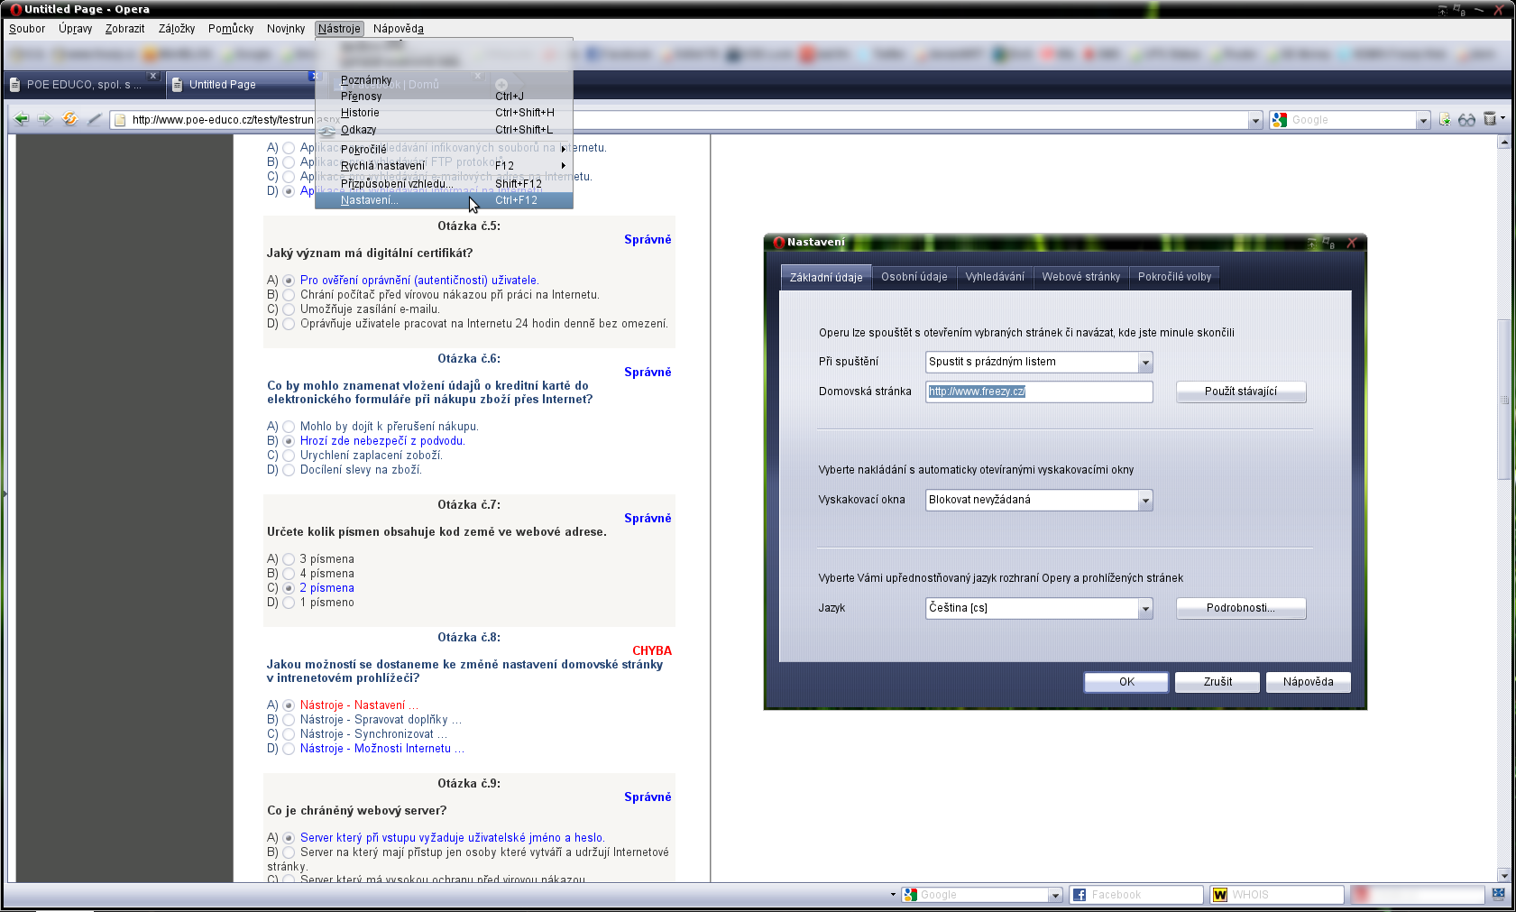Open the 'Vyskakovací okna' pop-up dropdown
Image resolution: width=1516 pixels, height=912 pixels.
[1144, 501]
